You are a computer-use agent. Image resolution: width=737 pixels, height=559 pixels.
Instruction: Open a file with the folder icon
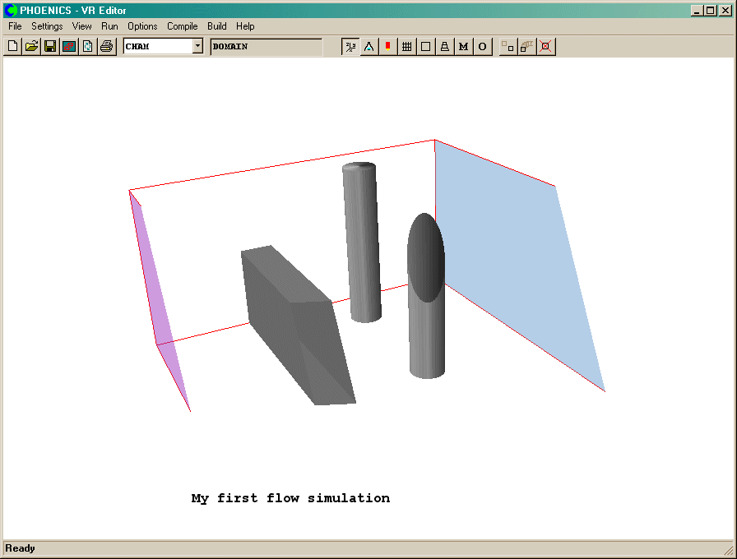tap(31, 47)
